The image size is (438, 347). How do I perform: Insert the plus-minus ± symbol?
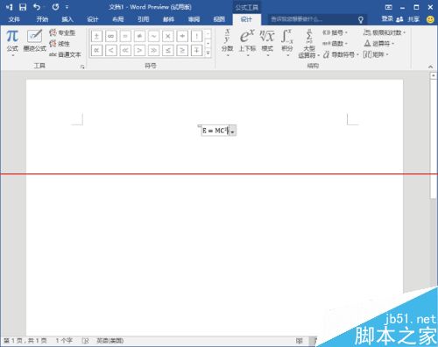pyautogui.click(x=96, y=36)
